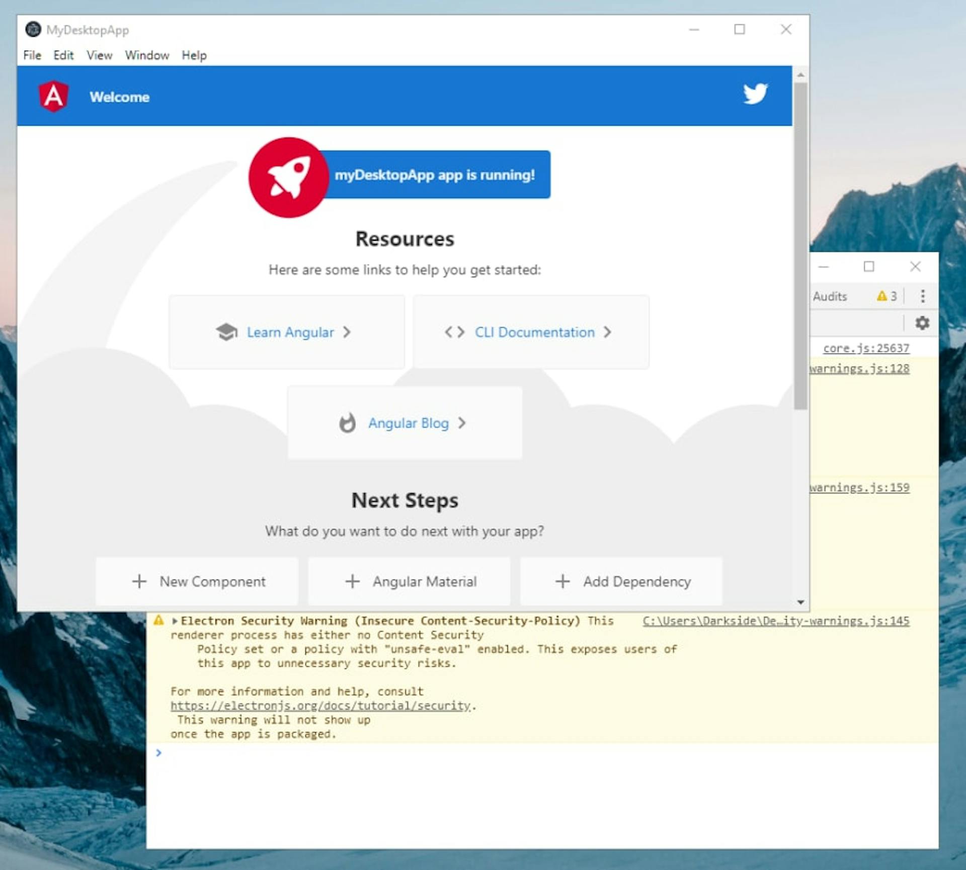Click the red rocket icon
966x870 pixels.
click(x=288, y=177)
